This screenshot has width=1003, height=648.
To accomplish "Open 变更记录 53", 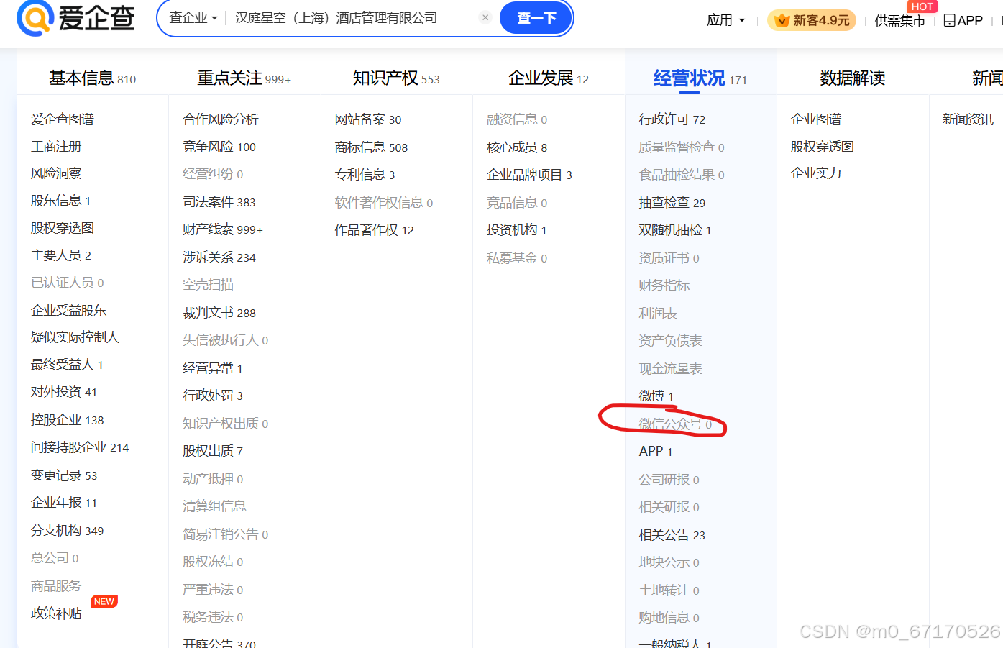I will click(x=63, y=475).
